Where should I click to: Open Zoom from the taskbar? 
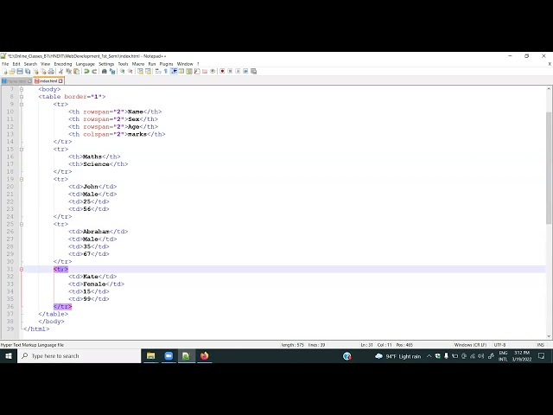click(x=168, y=356)
